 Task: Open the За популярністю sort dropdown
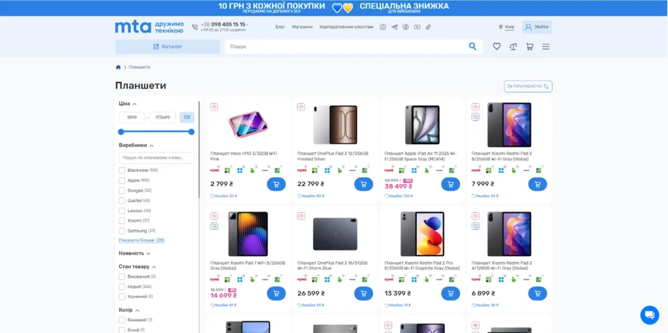528,86
